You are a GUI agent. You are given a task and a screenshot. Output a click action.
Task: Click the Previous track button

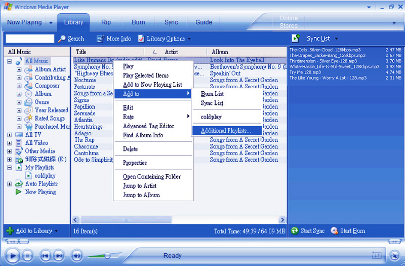[x=45, y=256]
